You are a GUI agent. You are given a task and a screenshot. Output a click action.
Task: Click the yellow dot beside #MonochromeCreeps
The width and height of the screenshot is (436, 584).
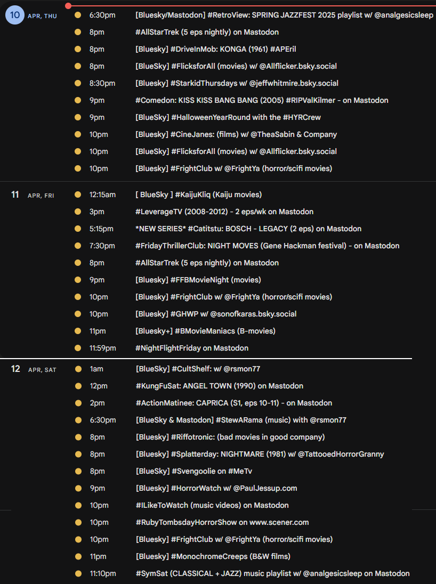click(x=78, y=557)
